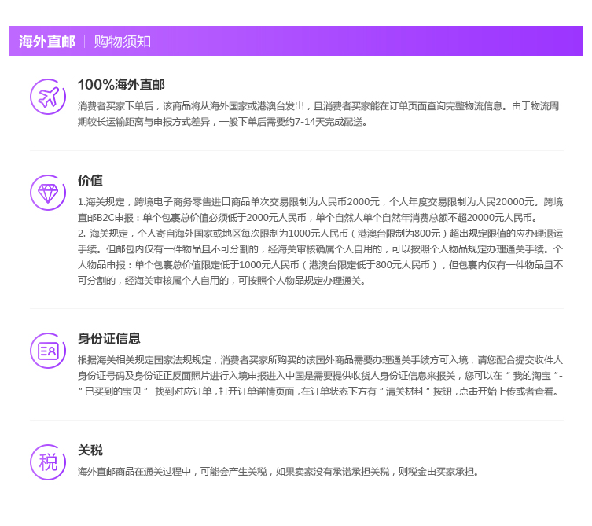Click line starting 人物品申报：单个包裹总价值

coord(320,265)
